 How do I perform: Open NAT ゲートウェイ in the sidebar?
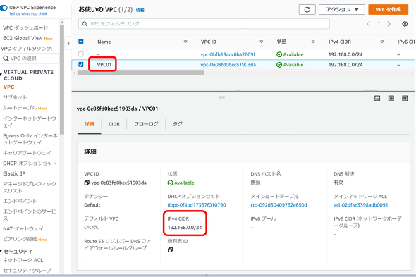(x=23, y=228)
